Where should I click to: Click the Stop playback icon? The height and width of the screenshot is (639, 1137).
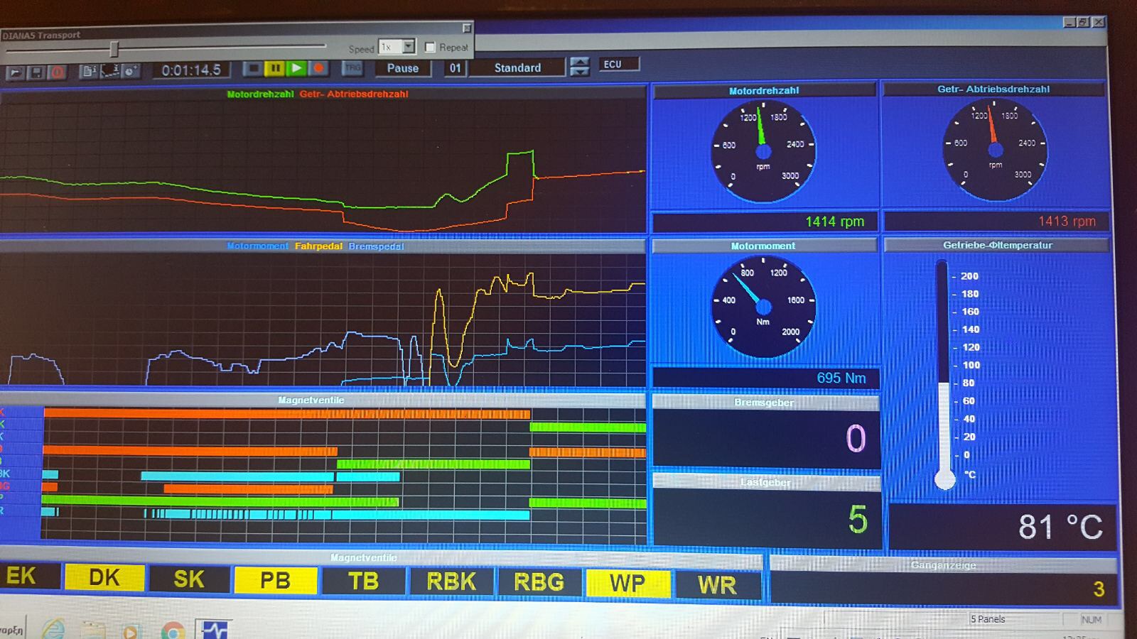(x=252, y=68)
